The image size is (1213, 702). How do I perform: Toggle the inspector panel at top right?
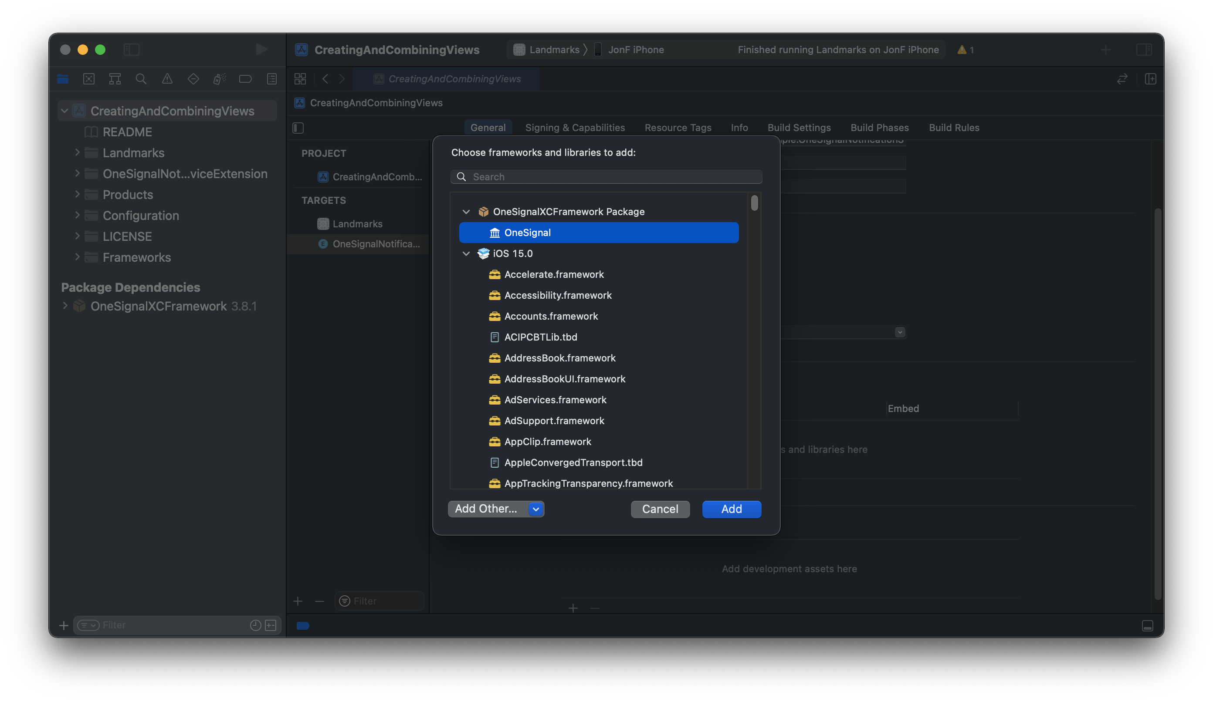[x=1144, y=50]
